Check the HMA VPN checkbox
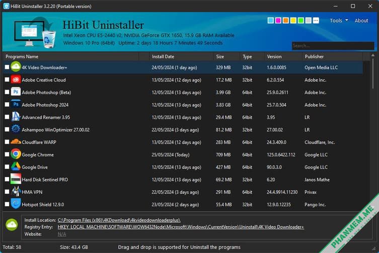The height and width of the screenshot is (253, 379). [7, 192]
